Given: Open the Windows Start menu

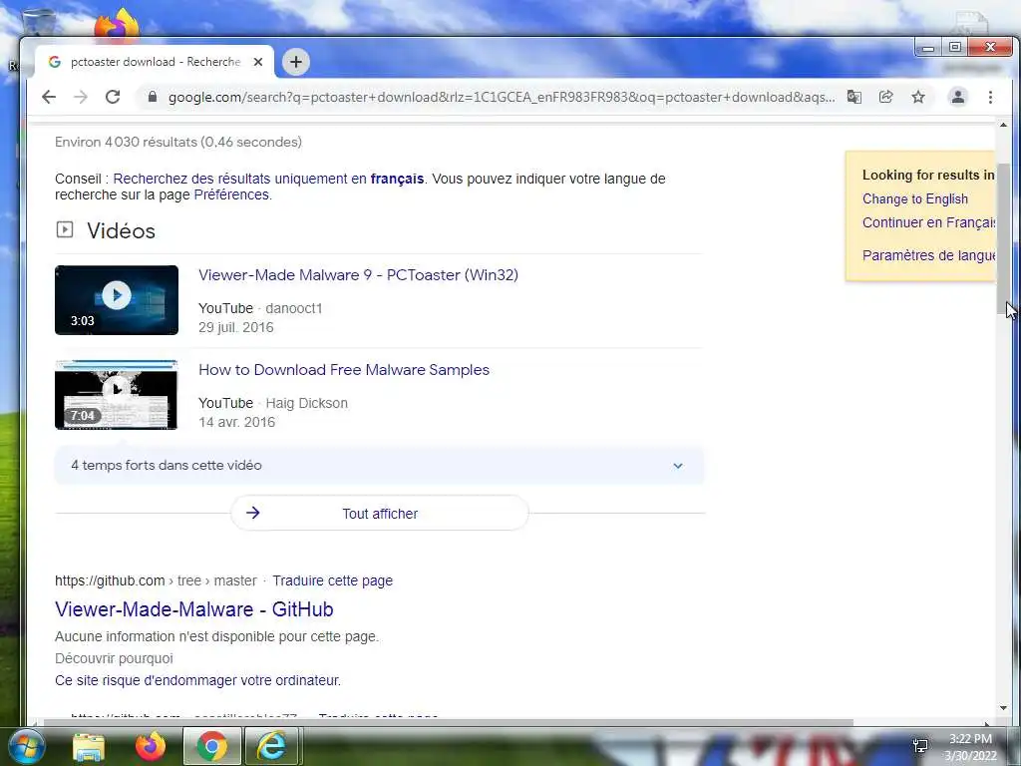Looking at the screenshot, I should pyautogui.click(x=26, y=746).
